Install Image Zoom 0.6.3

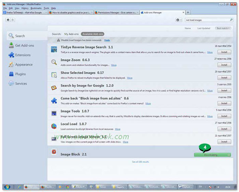[224, 65]
